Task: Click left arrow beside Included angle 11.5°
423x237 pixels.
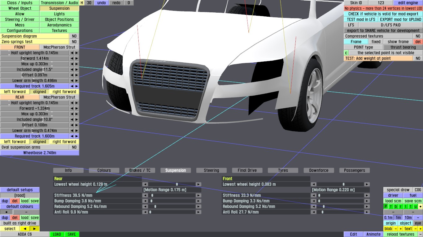Action: click(x=72, y=69)
